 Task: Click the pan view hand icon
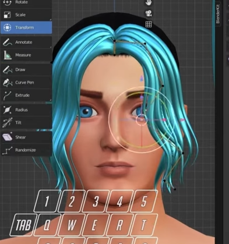[x=149, y=2]
